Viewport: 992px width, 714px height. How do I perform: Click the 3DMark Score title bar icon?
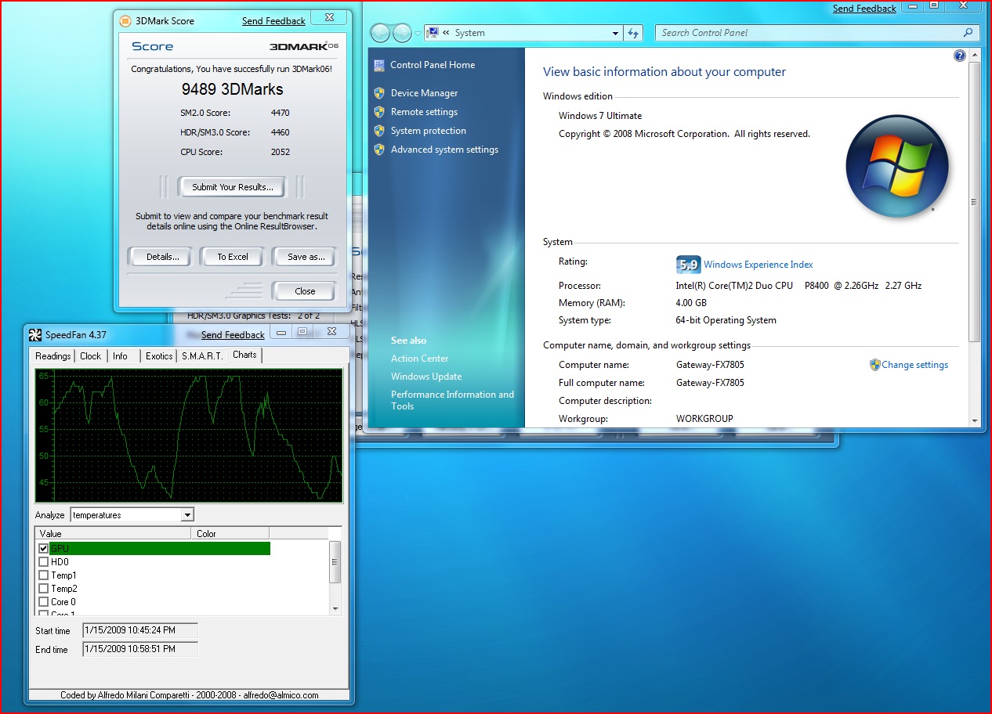click(x=125, y=21)
